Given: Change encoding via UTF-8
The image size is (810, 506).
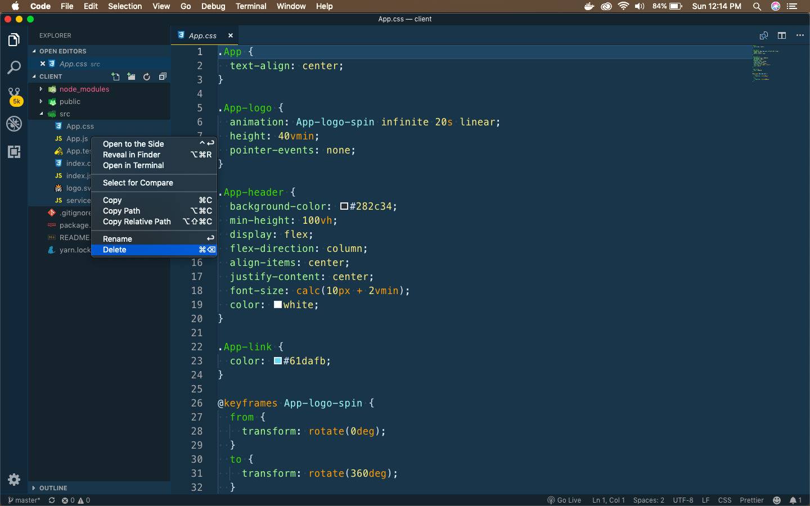Looking at the screenshot, I should (x=683, y=500).
